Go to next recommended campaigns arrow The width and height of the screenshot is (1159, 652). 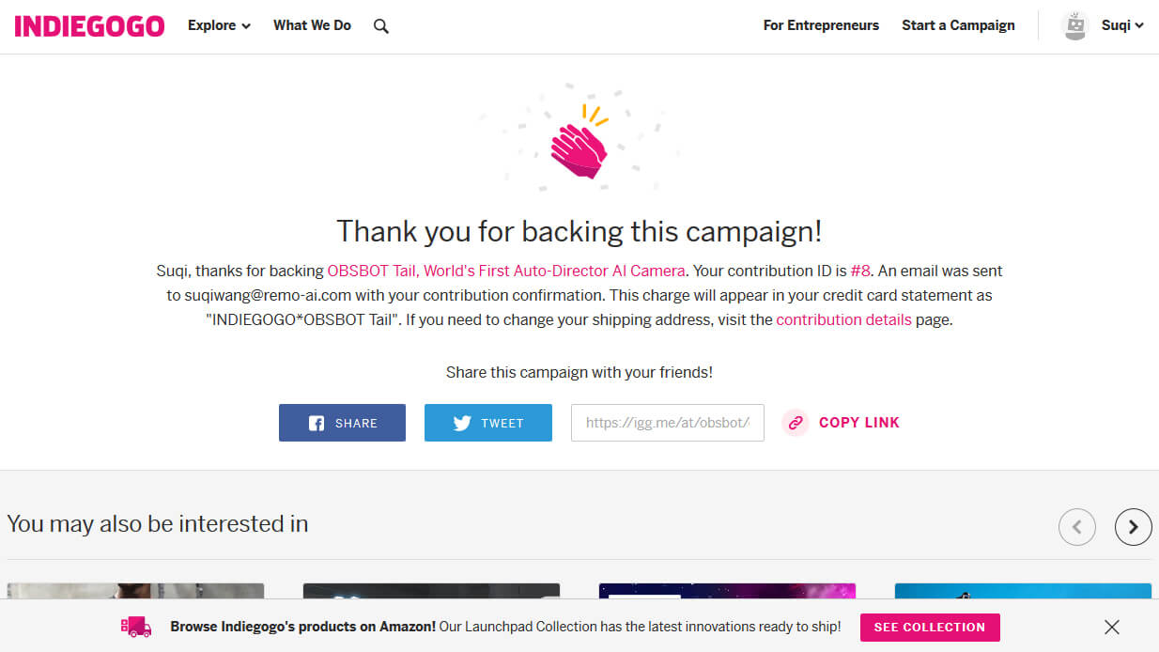[x=1133, y=527]
